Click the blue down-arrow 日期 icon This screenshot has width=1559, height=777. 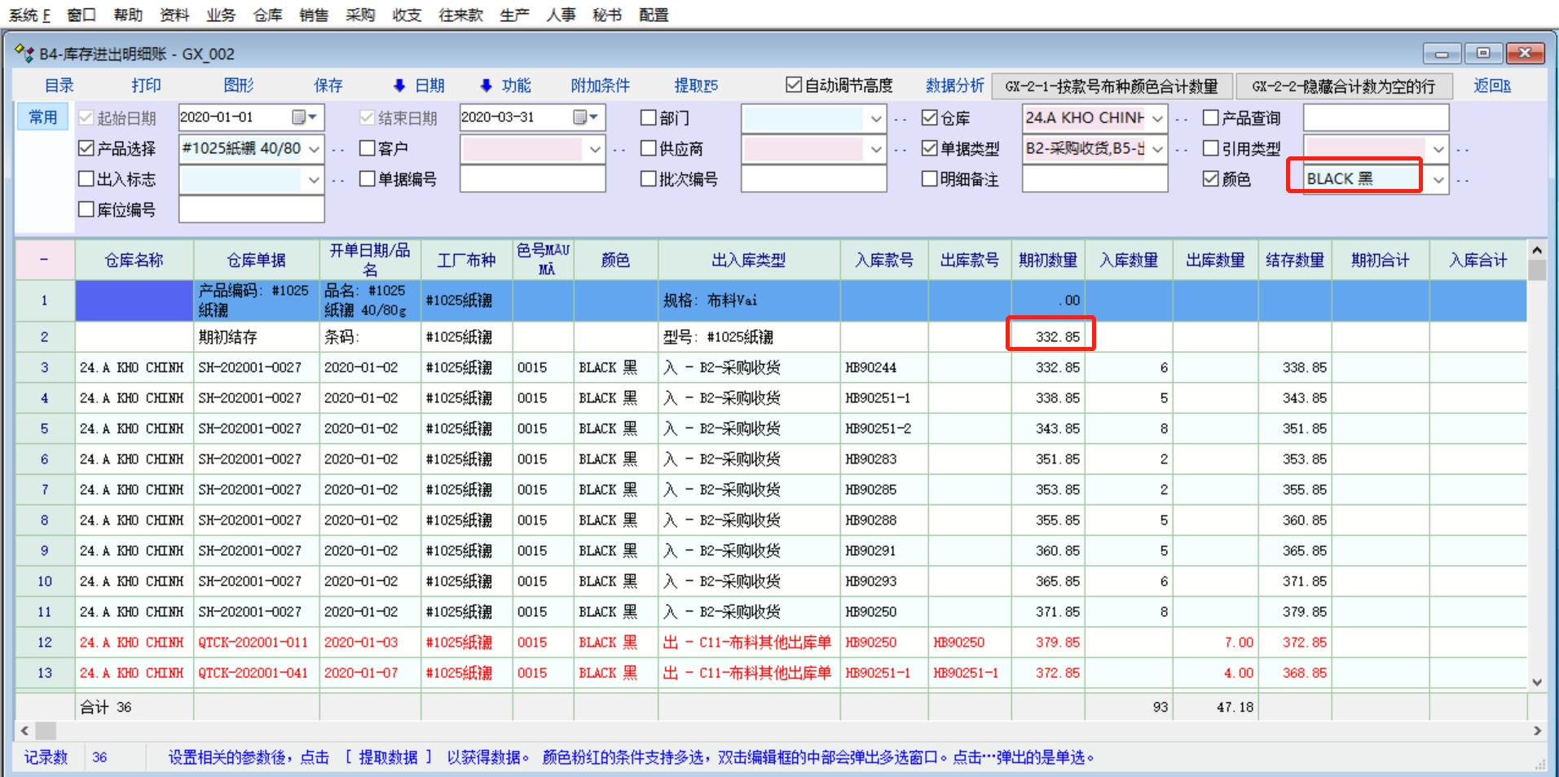[399, 86]
